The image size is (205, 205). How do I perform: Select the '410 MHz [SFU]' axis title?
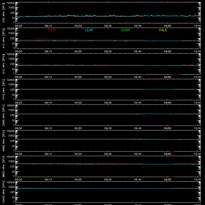pyautogui.click(x=3, y=38)
